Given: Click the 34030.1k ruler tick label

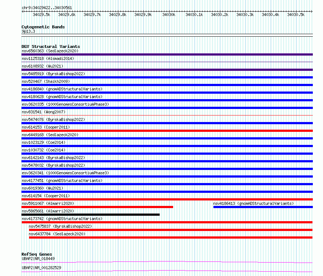Looking at the screenshot, I should [194, 15].
